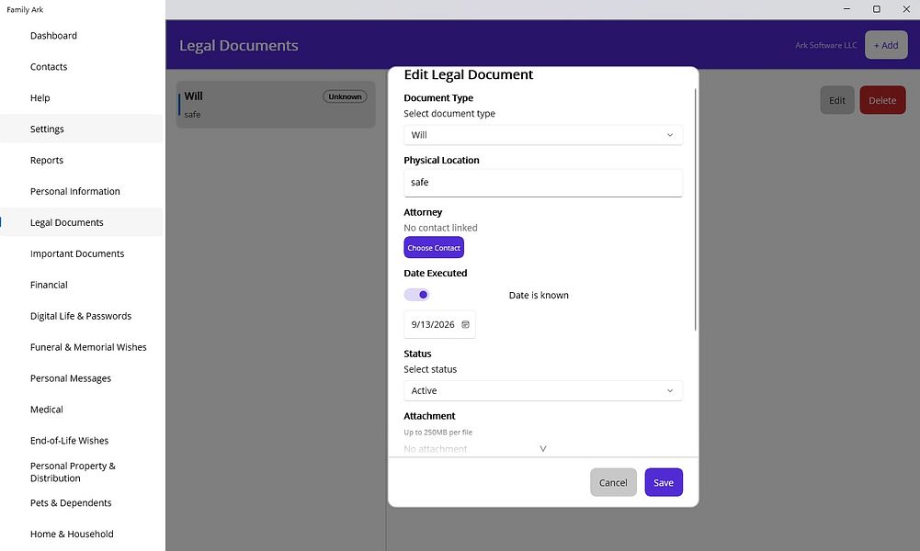The image size is (920, 551).
Task: Select Personal Information in sidebar
Action: pyautogui.click(x=82, y=191)
